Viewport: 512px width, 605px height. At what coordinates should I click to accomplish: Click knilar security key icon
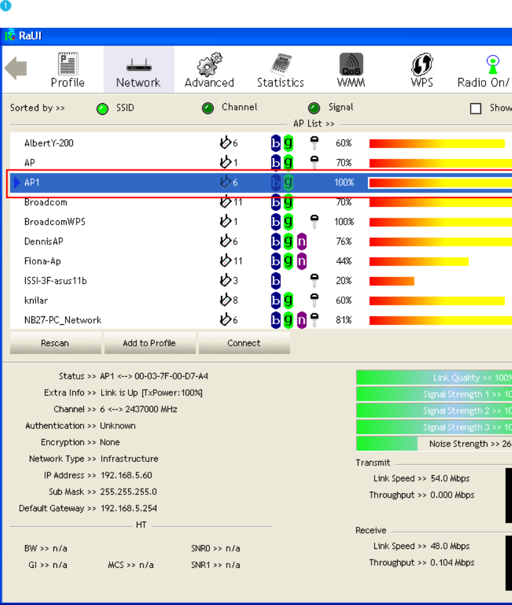point(314,300)
